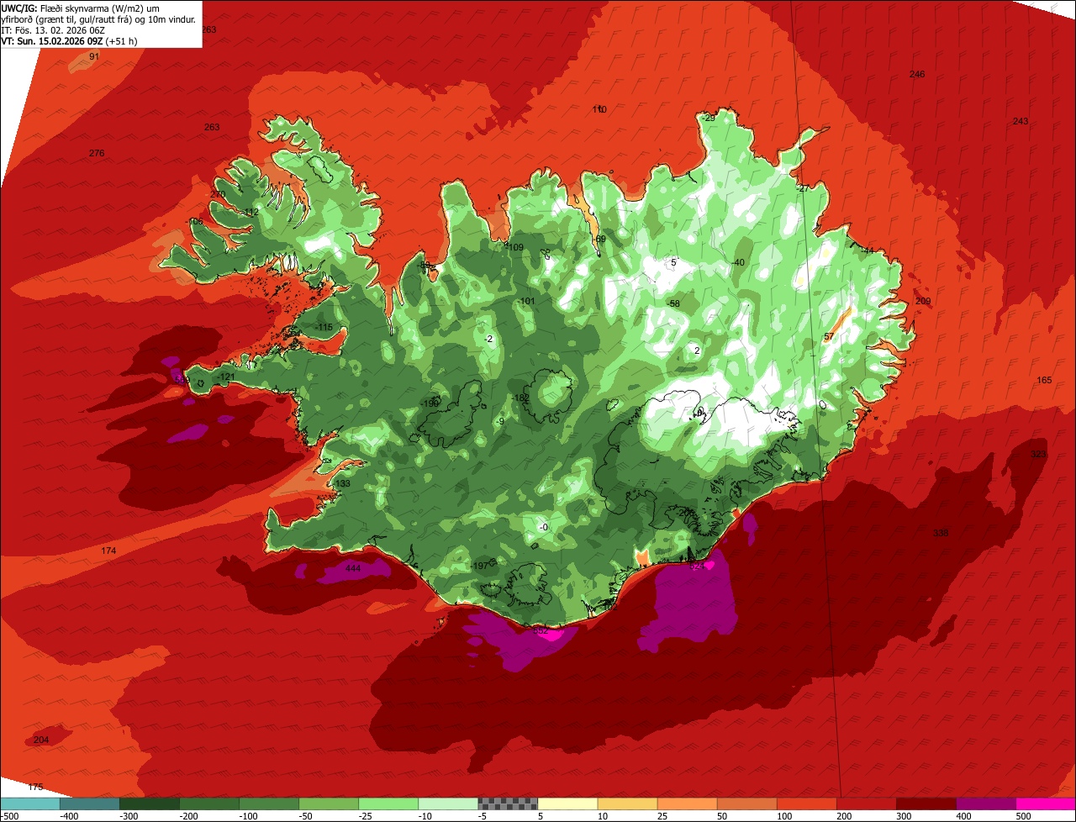The width and height of the screenshot is (1076, 822).
Task: Click the map value '209'
Action: 923,301
